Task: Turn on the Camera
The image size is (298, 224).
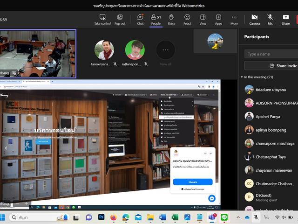Action: [255, 20]
